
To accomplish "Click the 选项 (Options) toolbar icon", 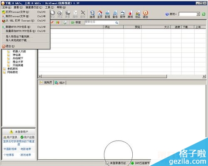I will [92, 15].
